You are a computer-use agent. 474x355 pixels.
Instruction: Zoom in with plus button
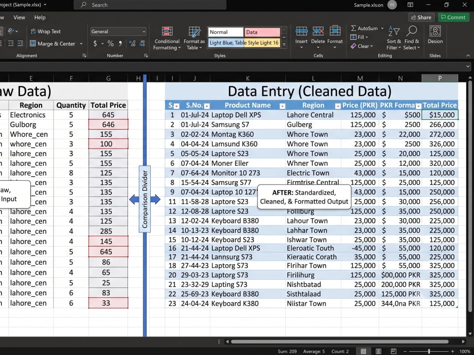pyautogui.click(x=452, y=351)
